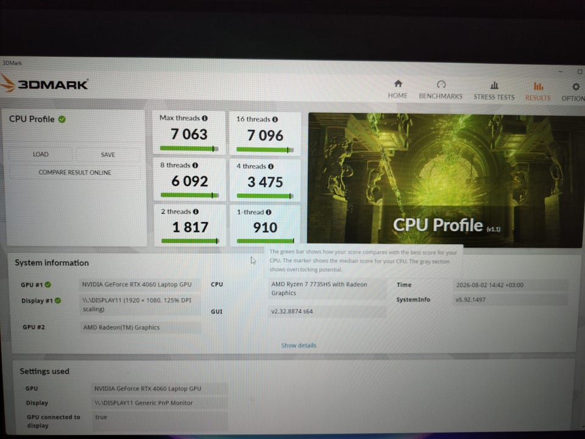Click info icon next to Max threads
The image size is (585, 439).
tap(205, 118)
